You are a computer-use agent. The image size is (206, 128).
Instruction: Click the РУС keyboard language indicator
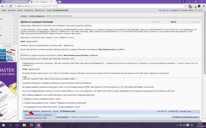(x=192, y=125)
